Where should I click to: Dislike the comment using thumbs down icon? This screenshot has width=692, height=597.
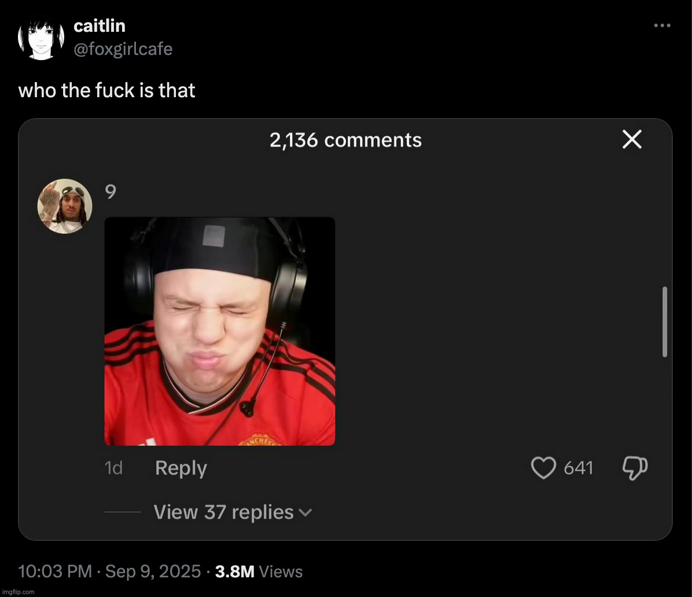(635, 468)
